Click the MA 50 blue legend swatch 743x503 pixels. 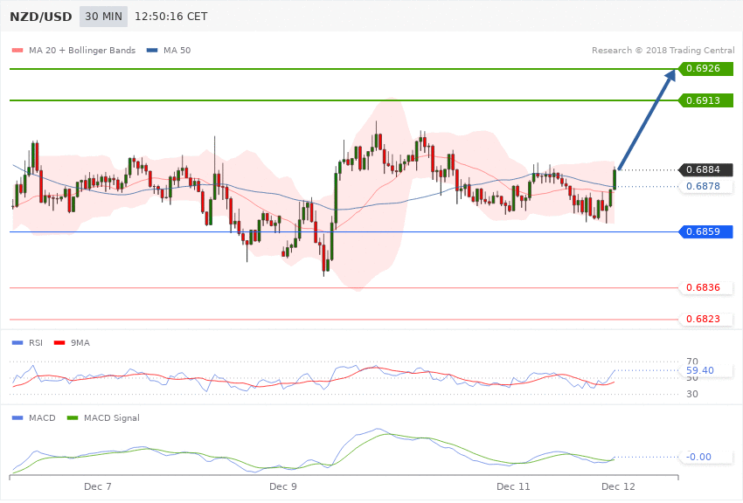[152, 50]
